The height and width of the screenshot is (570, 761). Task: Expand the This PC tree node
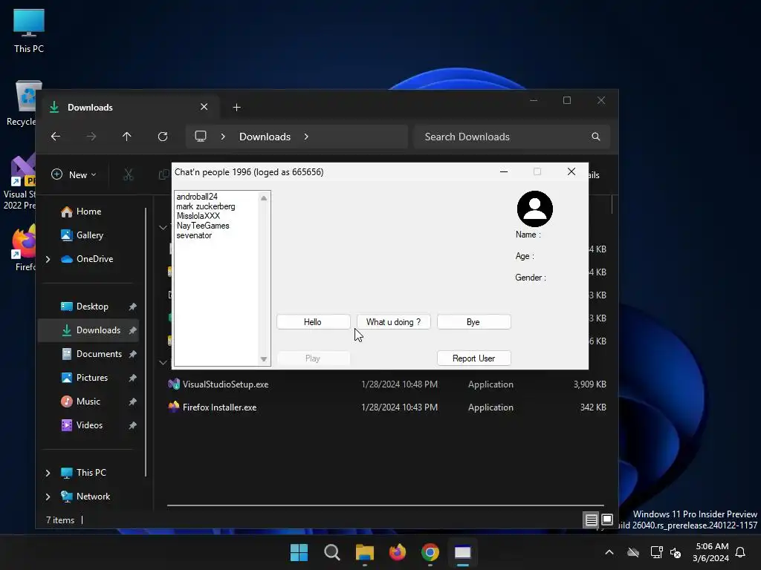click(48, 473)
